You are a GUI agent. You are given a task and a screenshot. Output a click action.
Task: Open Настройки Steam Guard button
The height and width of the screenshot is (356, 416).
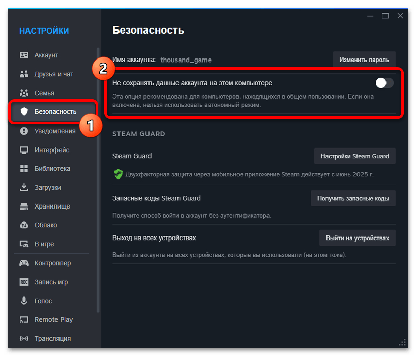pos(354,156)
